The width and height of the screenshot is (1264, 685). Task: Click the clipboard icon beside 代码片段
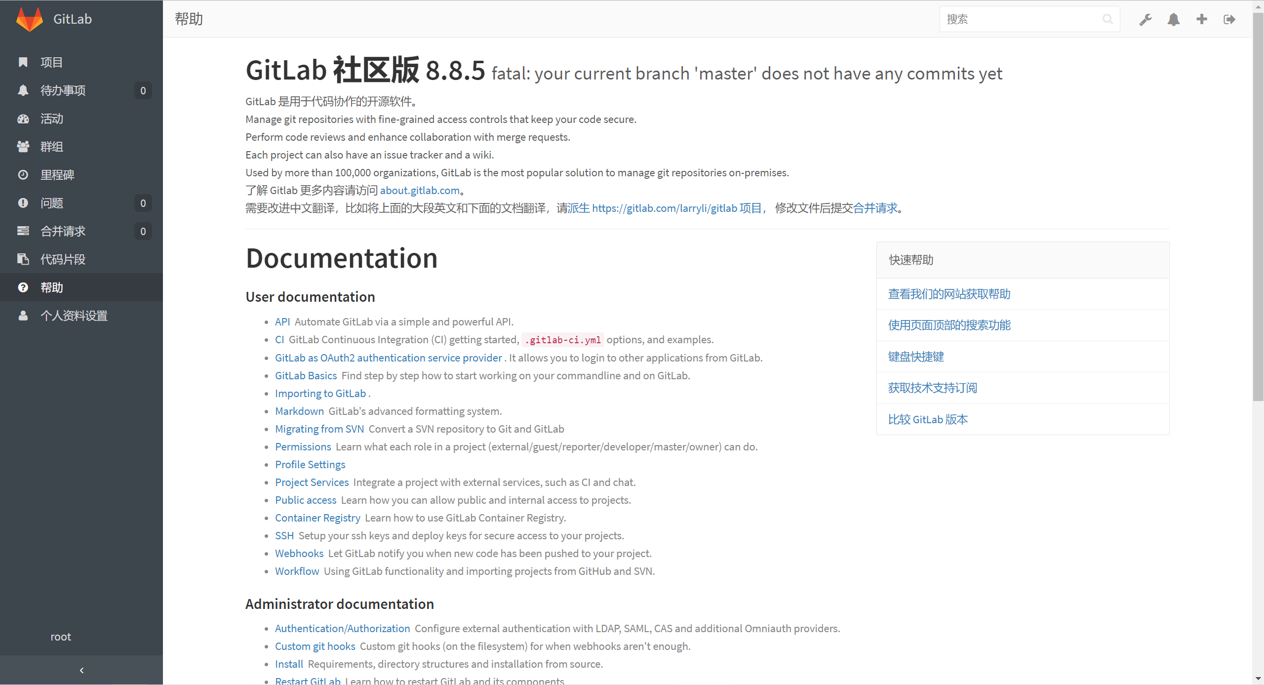(23, 259)
